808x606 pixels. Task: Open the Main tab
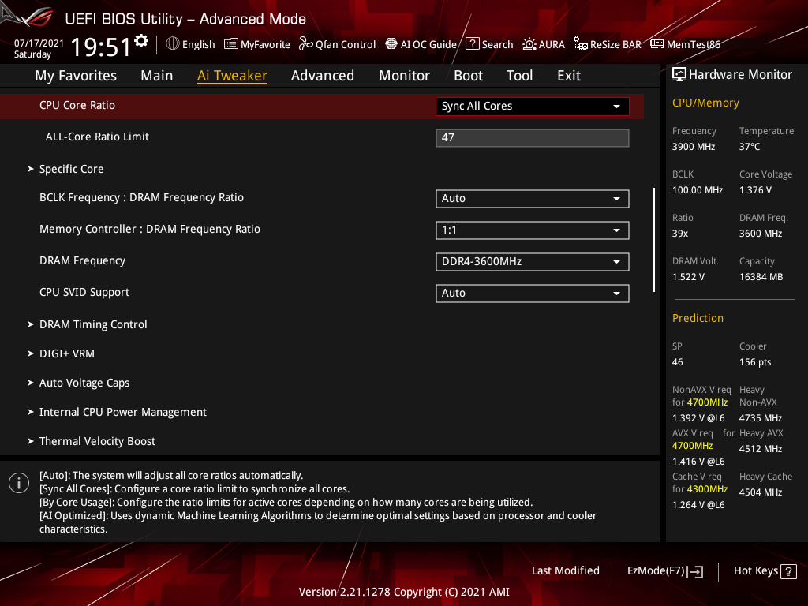click(x=157, y=76)
